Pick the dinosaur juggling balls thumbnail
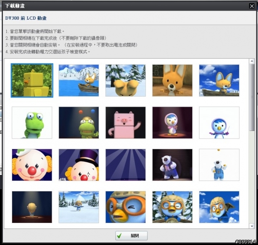The width and height of the screenshot is (258, 245). (79, 122)
